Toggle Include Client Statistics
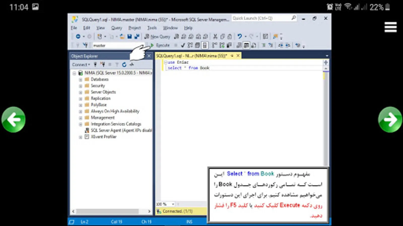 [229, 45]
